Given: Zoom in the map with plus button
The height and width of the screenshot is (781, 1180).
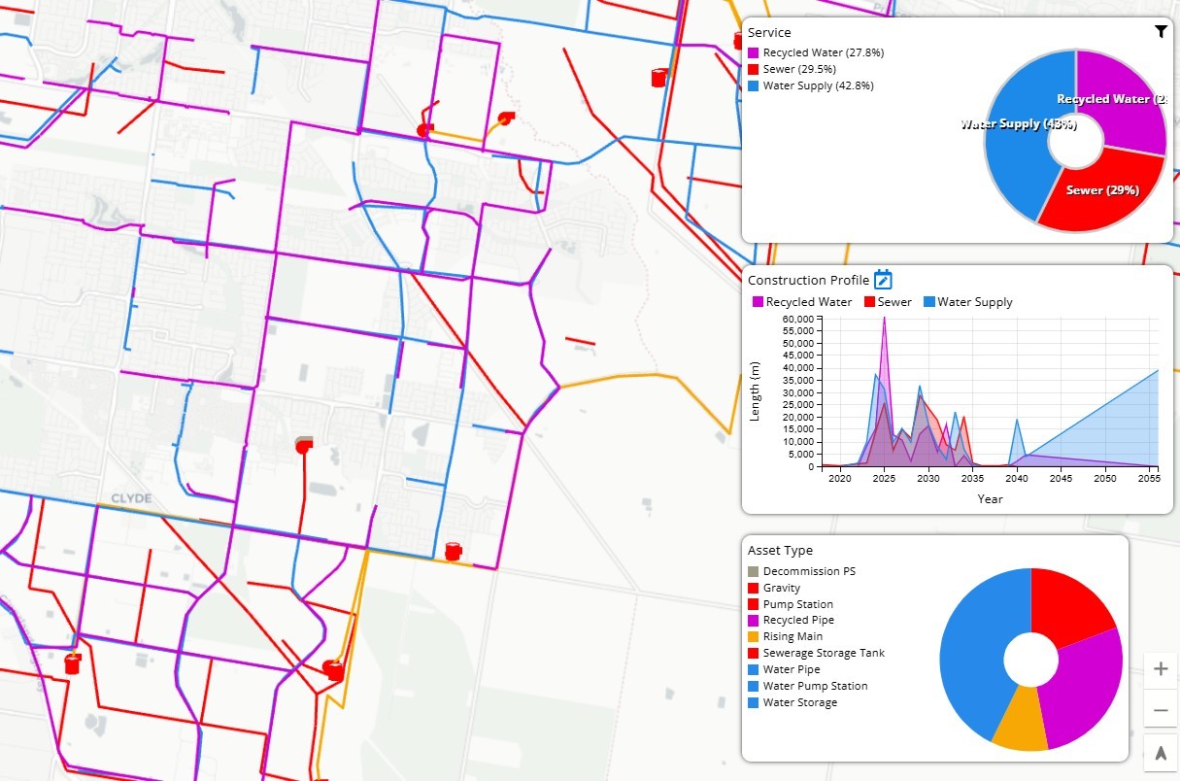Looking at the screenshot, I should tap(1161, 668).
